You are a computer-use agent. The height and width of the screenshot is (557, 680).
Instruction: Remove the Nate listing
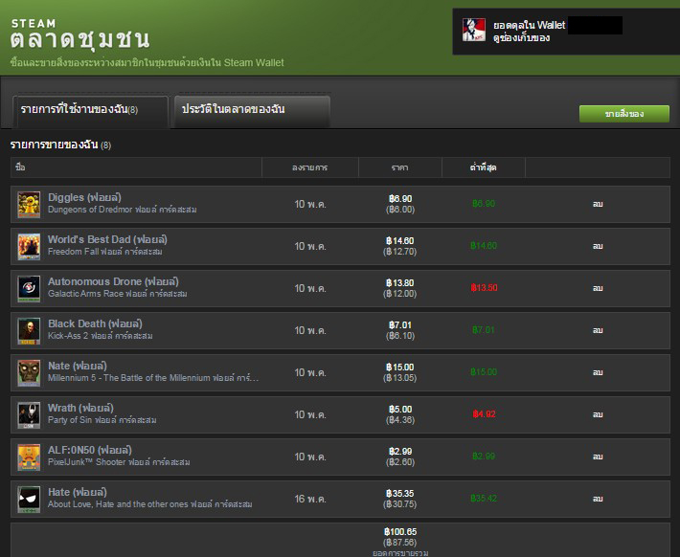(x=598, y=372)
